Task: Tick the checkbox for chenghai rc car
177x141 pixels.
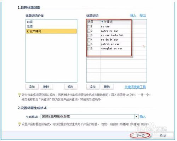Action: (x=89, y=49)
